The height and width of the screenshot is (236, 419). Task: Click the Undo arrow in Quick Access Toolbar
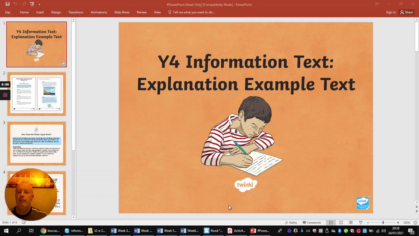click(x=15, y=4)
